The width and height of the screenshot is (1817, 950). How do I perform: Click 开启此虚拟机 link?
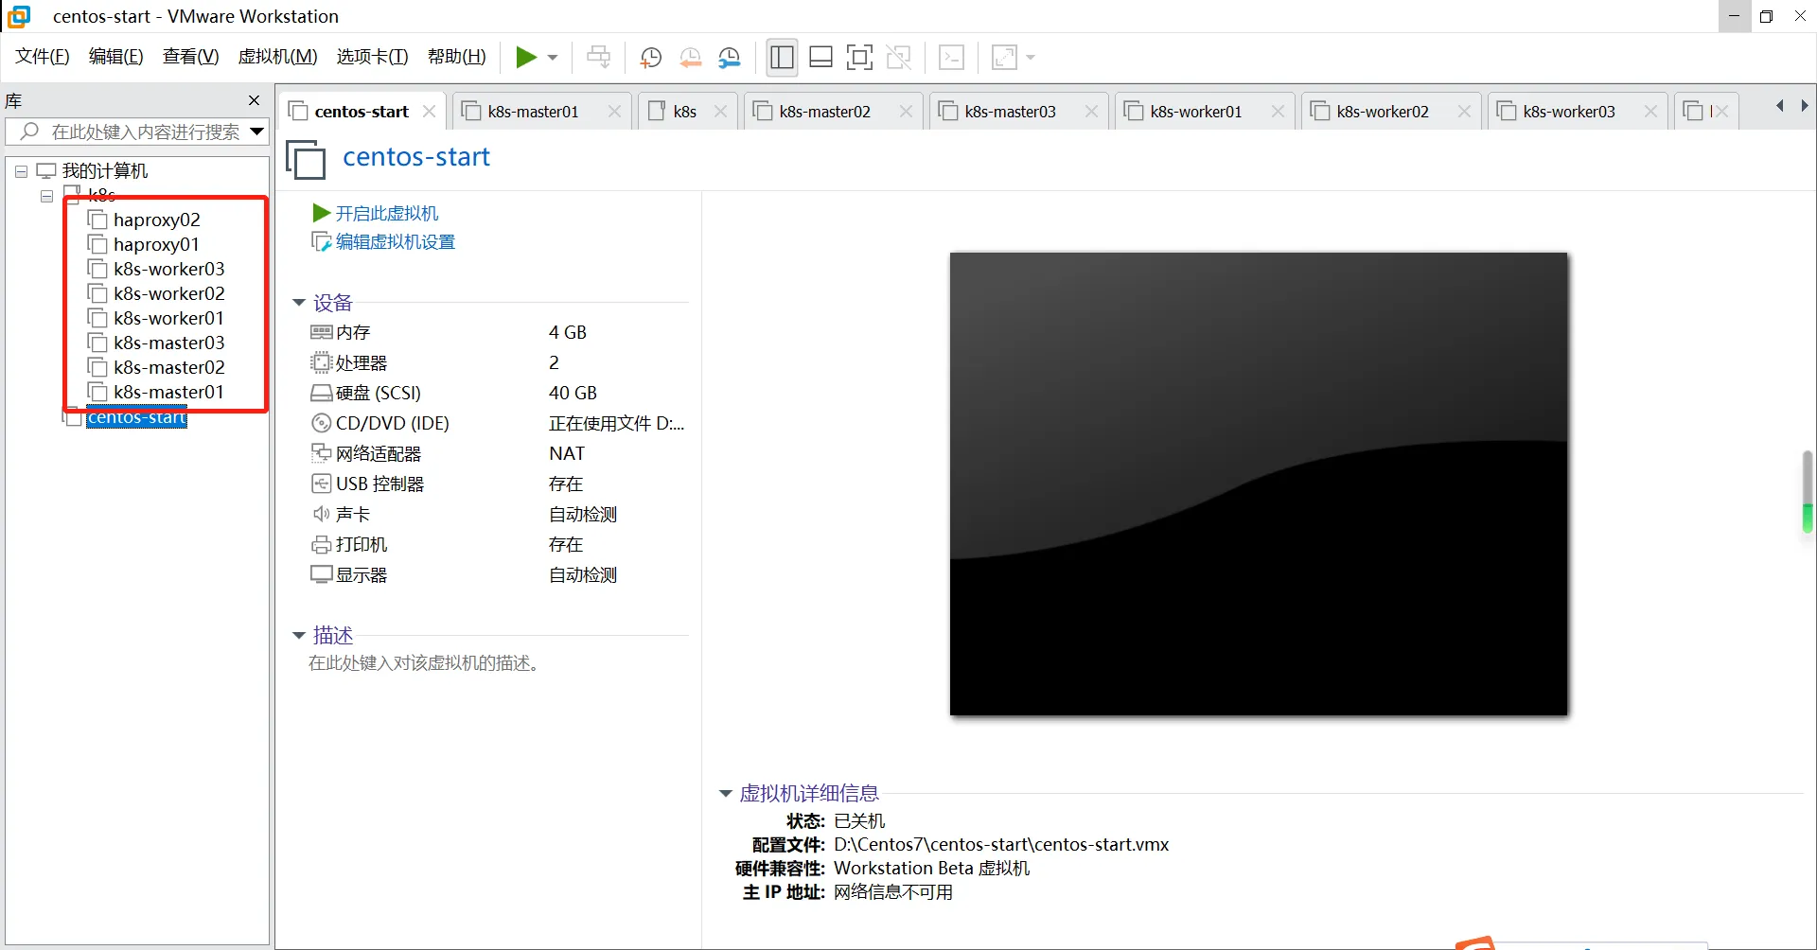386,213
